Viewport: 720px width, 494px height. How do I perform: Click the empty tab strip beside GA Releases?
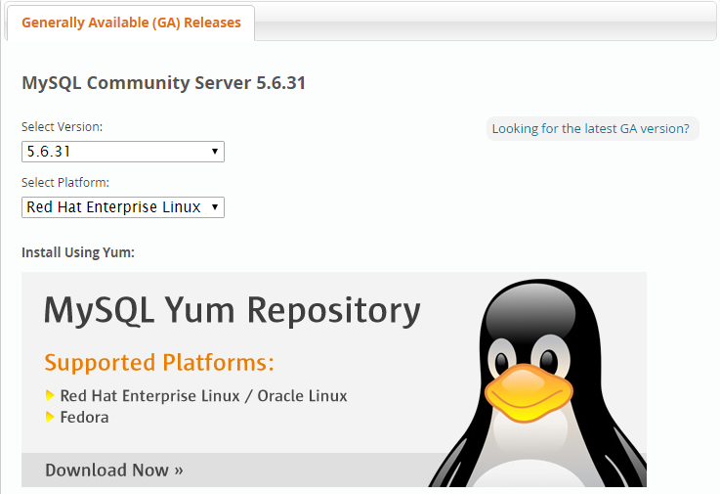click(486, 23)
